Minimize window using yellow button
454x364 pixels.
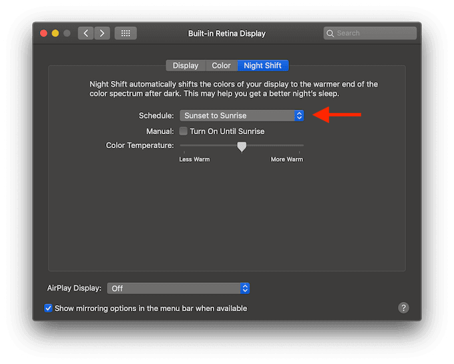tap(55, 33)
